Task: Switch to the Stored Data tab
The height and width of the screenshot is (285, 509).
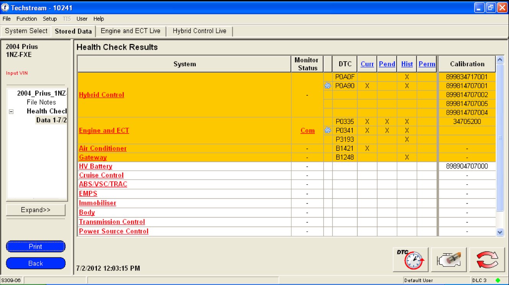Action: coord(73,31)
